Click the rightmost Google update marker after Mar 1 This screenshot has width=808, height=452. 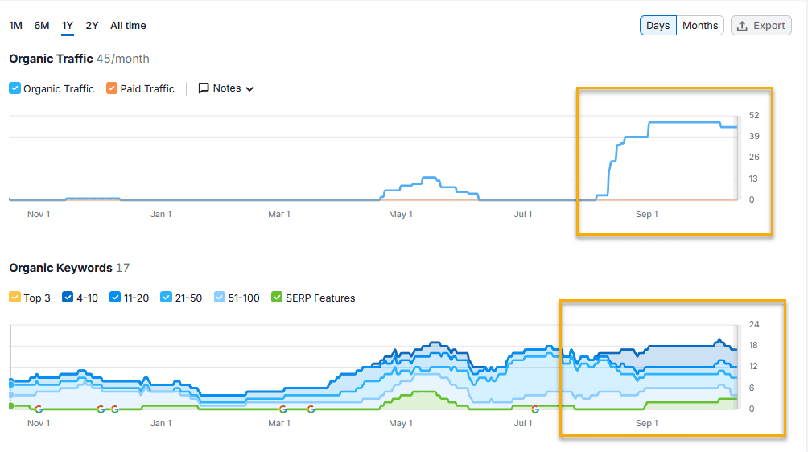pyautogui.click(x=311, y=409)
